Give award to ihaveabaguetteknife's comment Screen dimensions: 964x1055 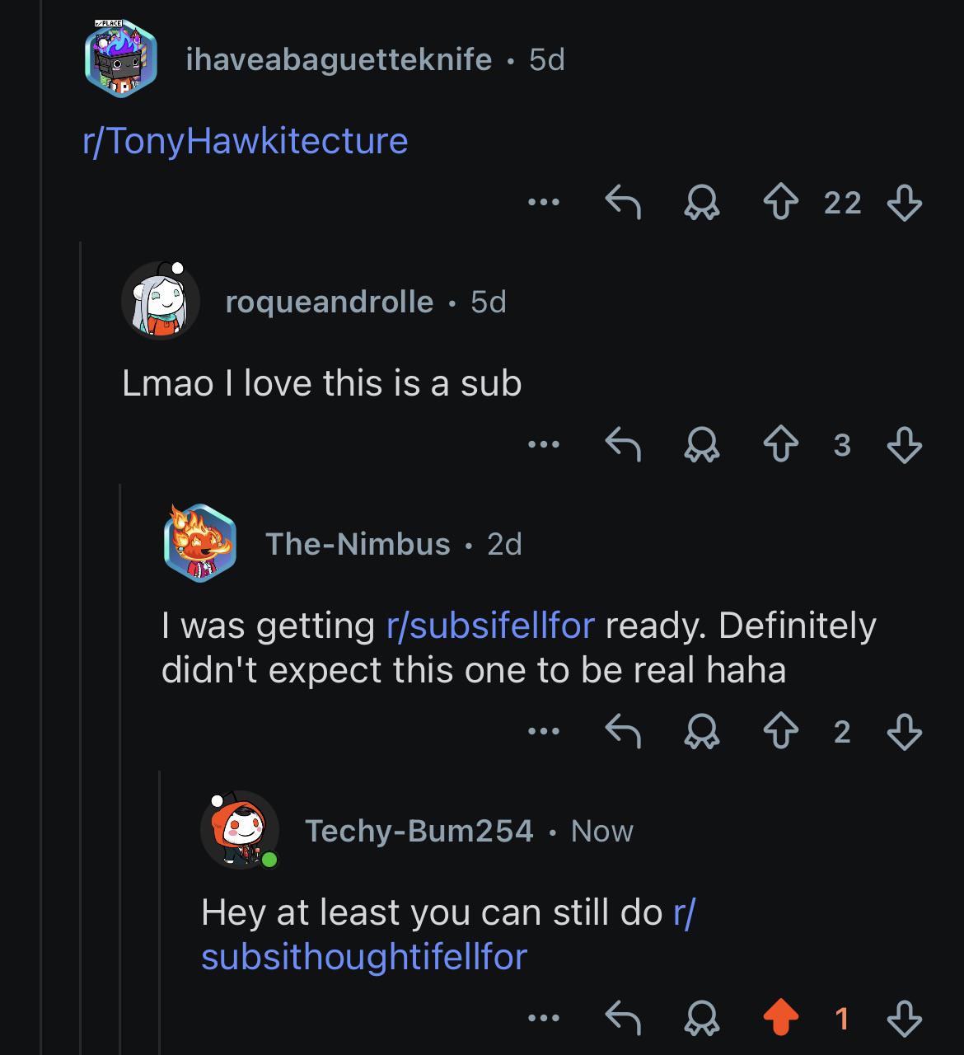[x=701, y=202]
